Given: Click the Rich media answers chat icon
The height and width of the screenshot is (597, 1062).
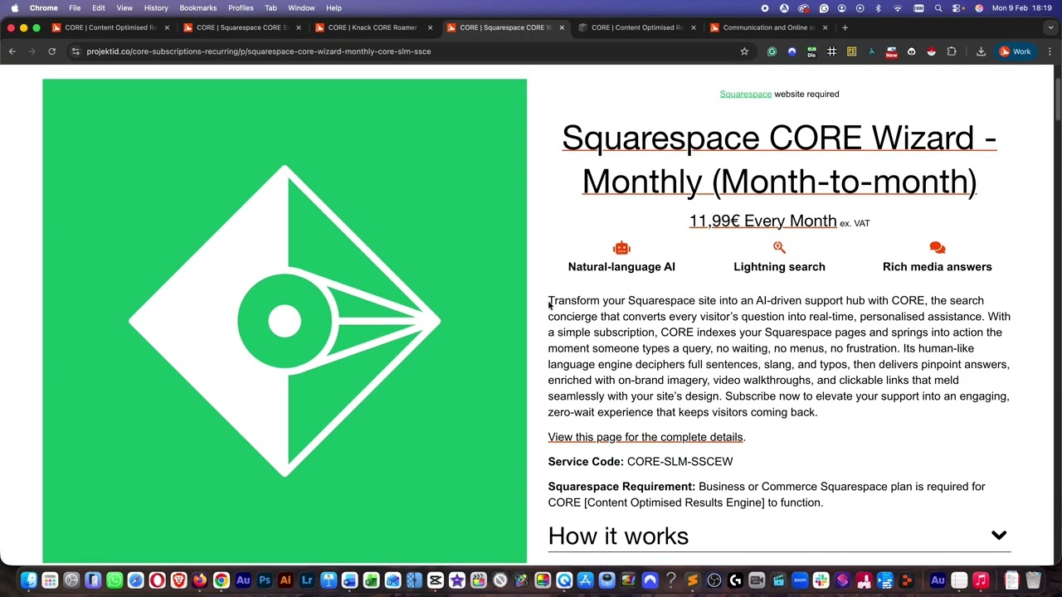Looking at the screenshot, I should tap(938, 247).
